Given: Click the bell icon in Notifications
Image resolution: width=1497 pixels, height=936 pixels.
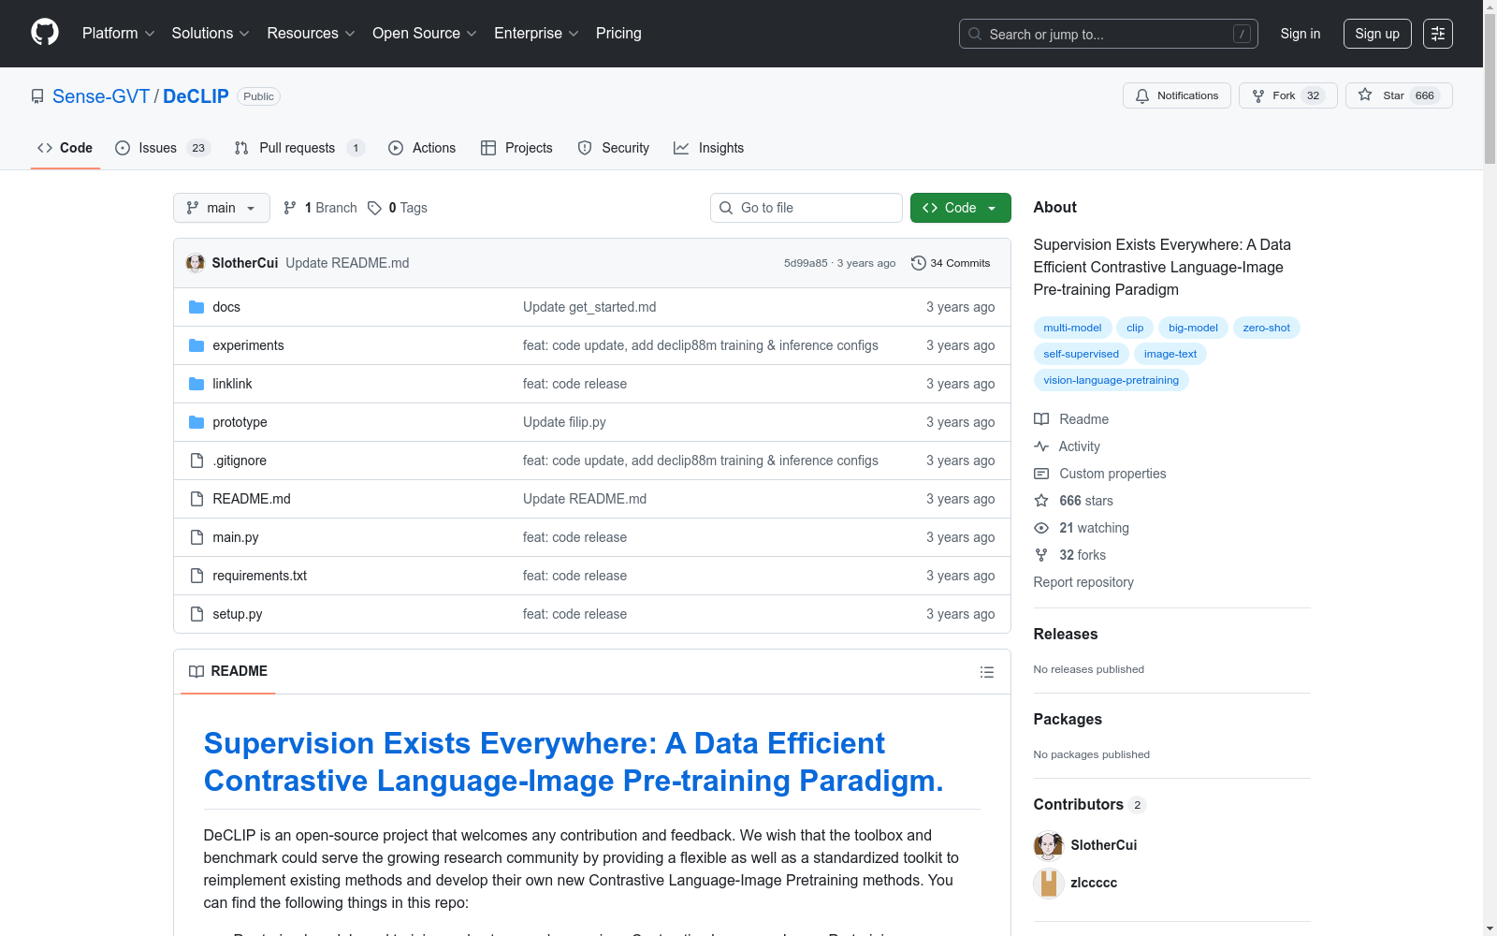Looking at the screenshot, I should tap(1142, 95).
